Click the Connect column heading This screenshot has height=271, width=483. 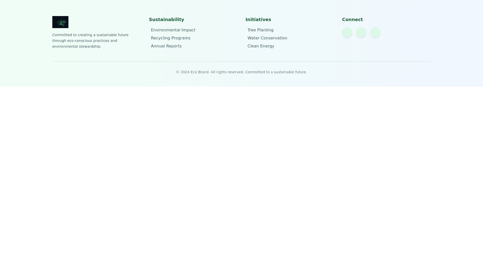coord(352,20)
